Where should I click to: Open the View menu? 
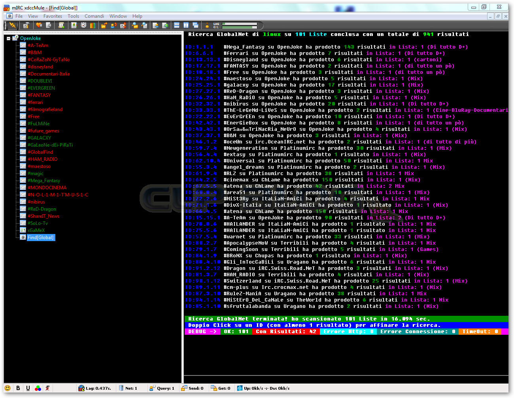[x=33, y=16]
